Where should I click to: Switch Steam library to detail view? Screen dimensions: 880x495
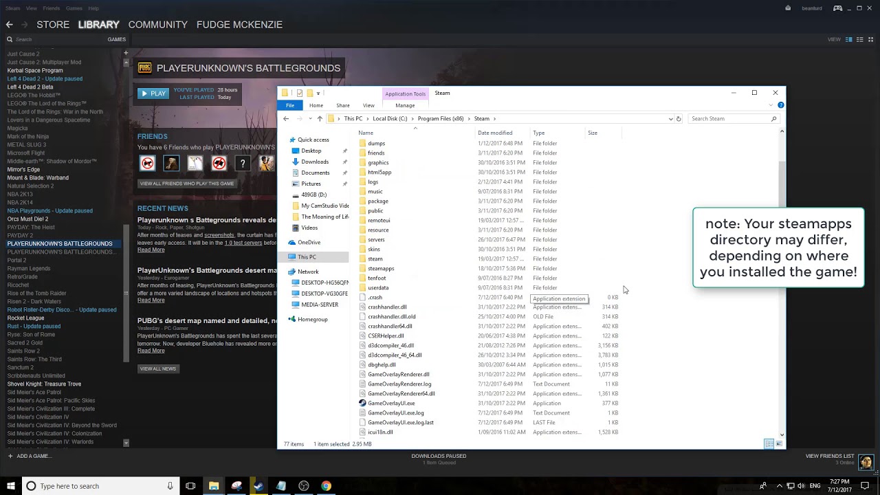(x=850, y=39)
